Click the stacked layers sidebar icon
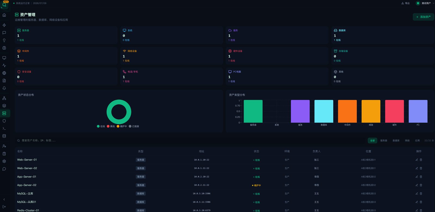 tap(4, 106)
